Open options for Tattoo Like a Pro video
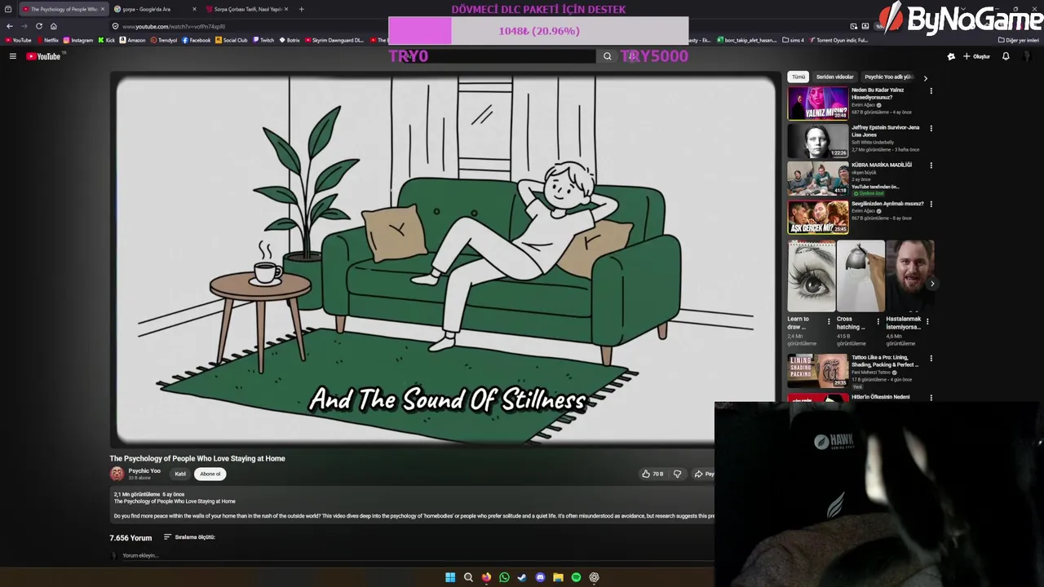 point(931,359)
